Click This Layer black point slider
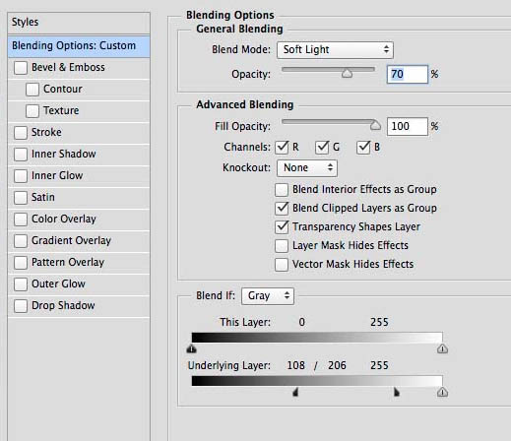 point(191,348)
